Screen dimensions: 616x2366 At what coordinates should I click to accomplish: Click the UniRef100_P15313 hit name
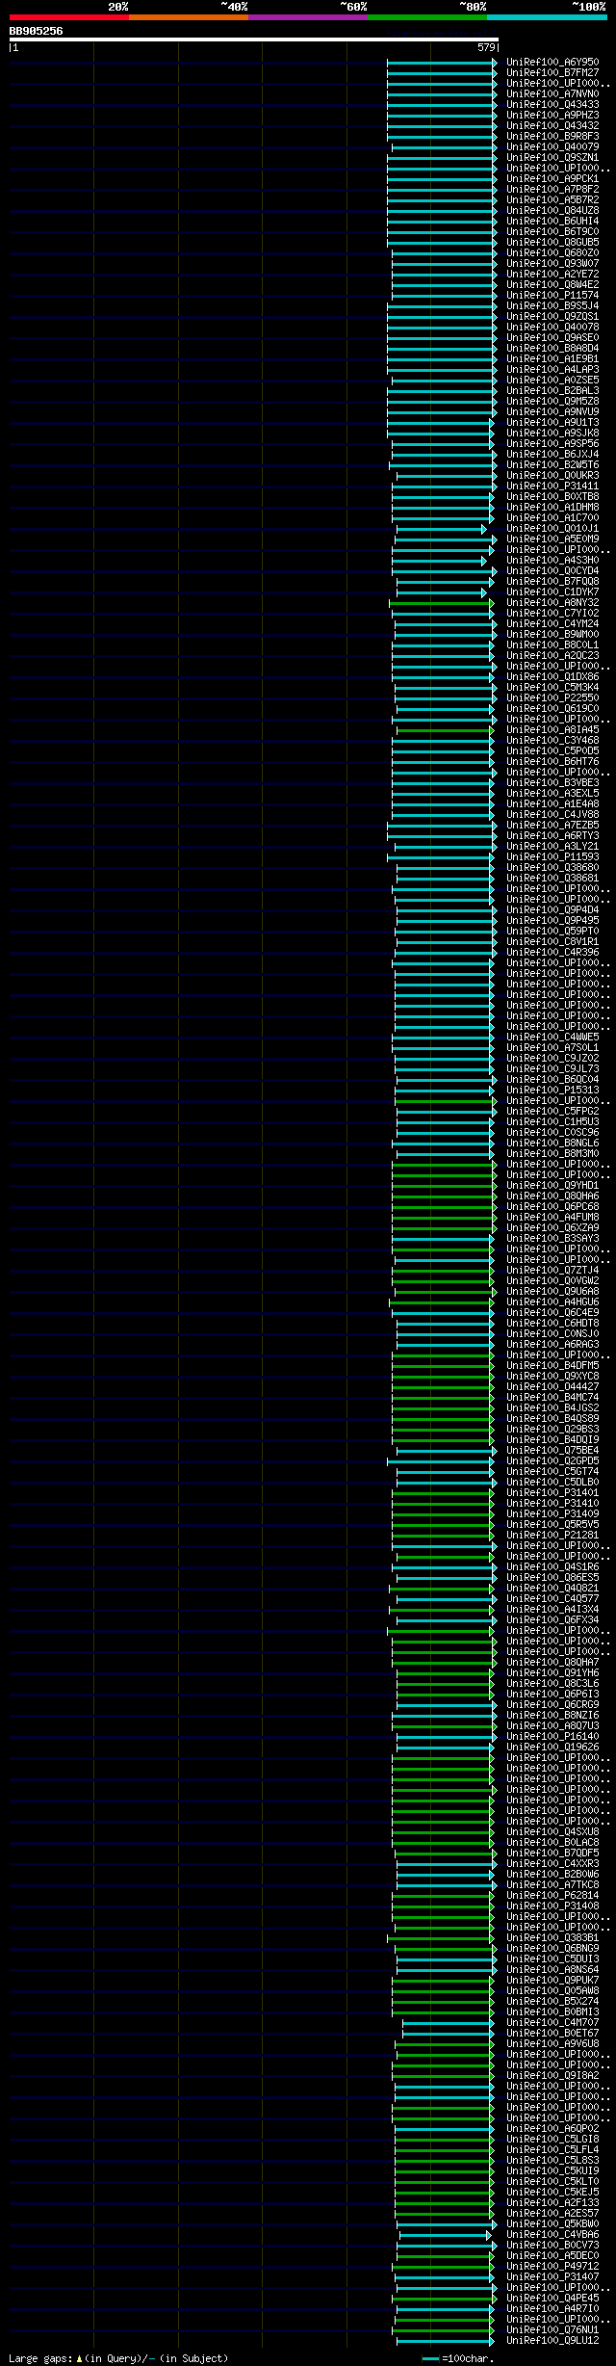[552, 1091]
